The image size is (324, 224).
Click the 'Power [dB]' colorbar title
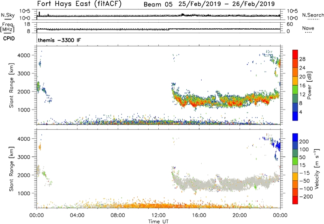(309, 86)
